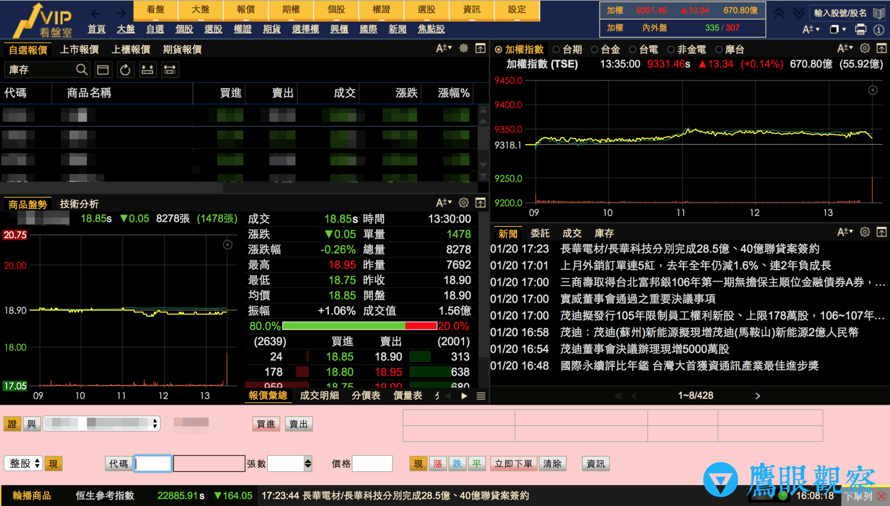
Task: Click the 價格 input field
Action: [x=372, y=463]
